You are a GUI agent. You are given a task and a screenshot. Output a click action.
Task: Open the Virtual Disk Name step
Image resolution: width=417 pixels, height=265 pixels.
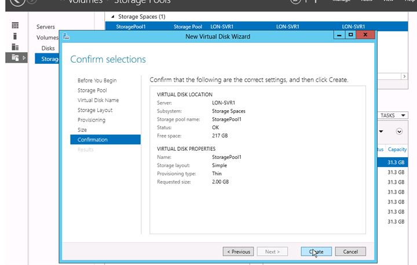coord(98,100)
